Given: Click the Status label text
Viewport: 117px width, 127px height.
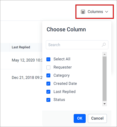Looking at the screenshot, I should [59, 100].
